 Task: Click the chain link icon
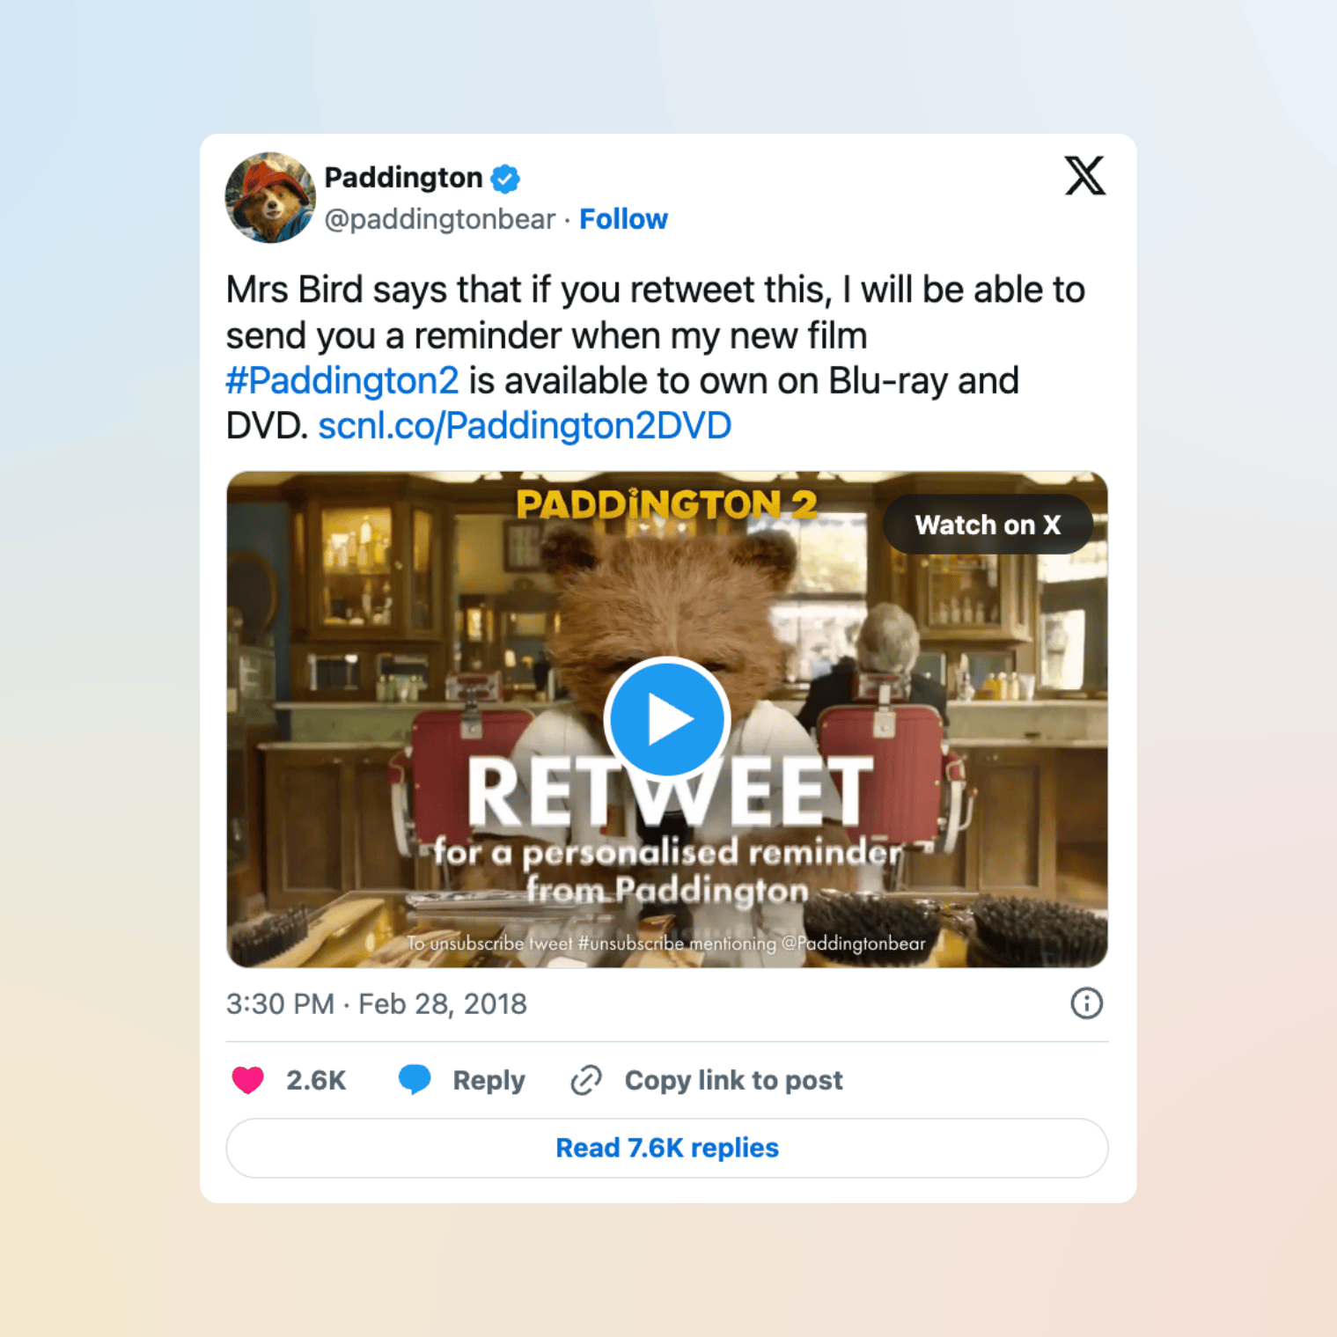point(586,1080)
